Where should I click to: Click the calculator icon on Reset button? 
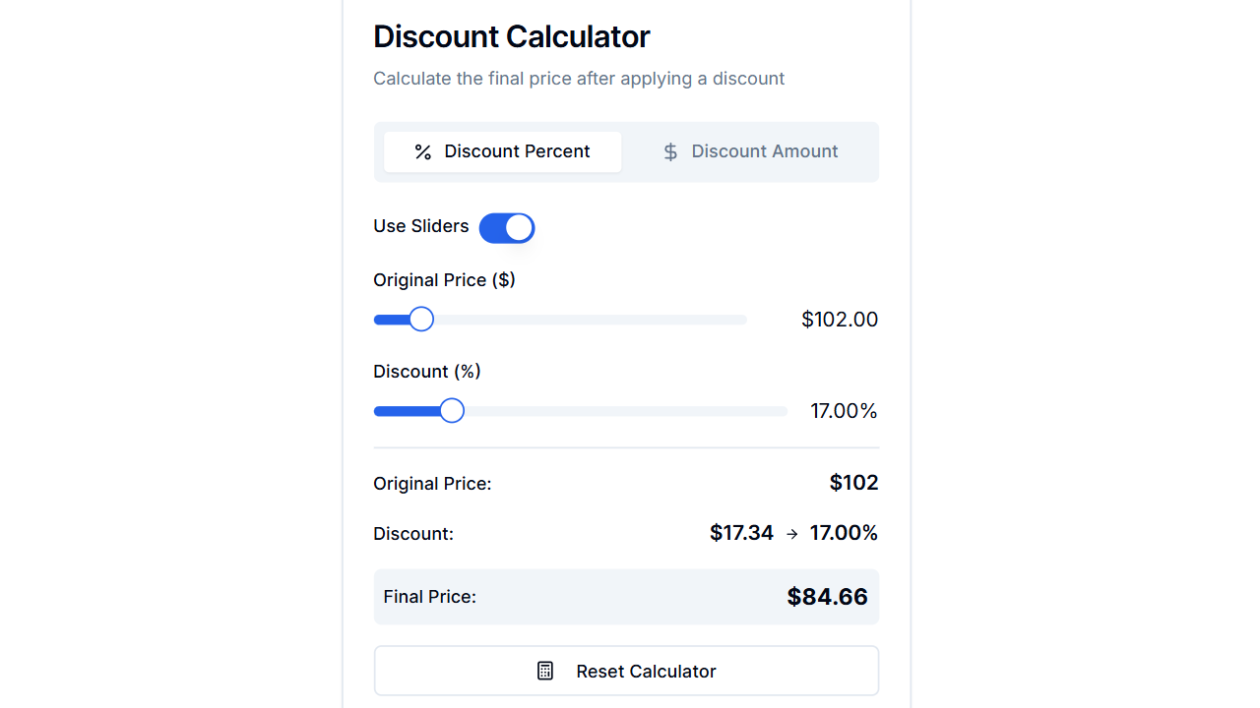pos(545,671)
